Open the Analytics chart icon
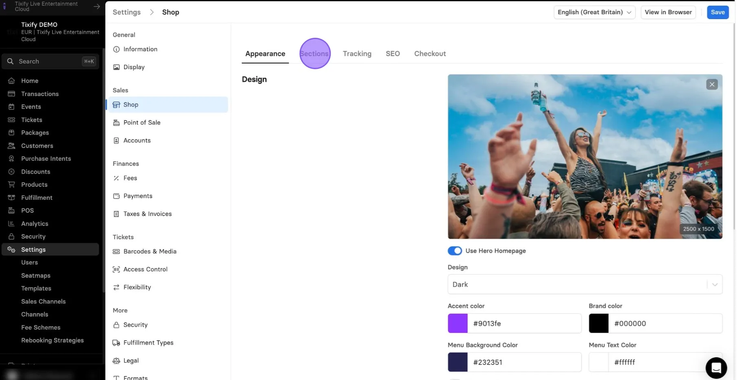The height and width of the screenshot is (380, 737). (x=11, y=224)
